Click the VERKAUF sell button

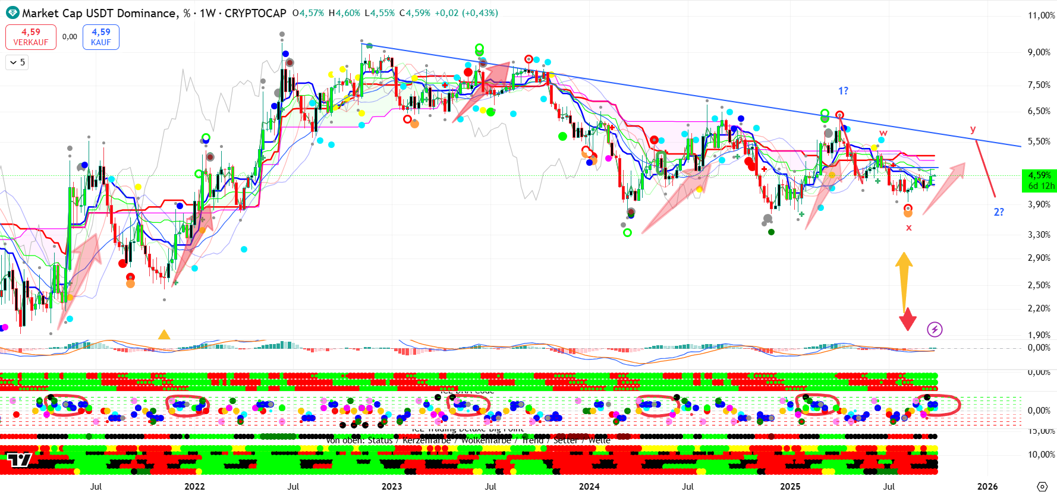31,37
